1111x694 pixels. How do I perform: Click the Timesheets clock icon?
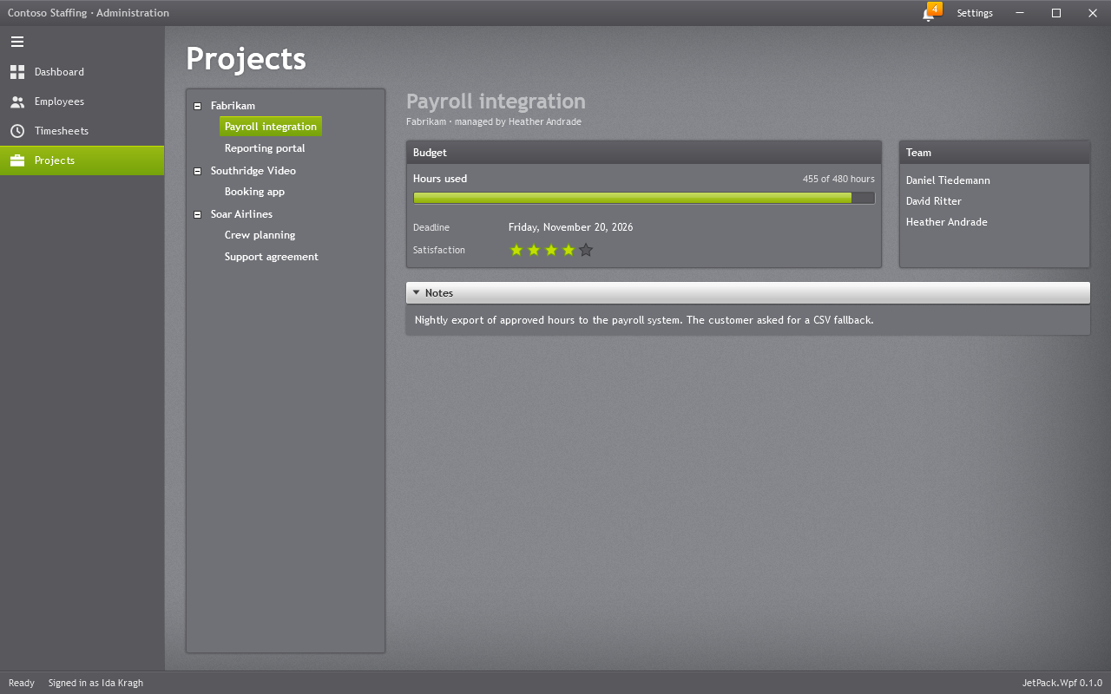point(17,131)
